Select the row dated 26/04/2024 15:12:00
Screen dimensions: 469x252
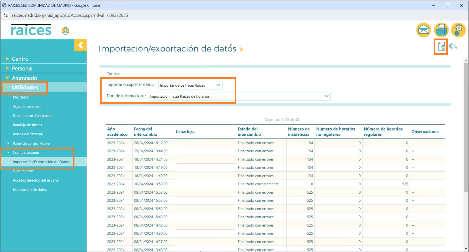pos(275,143)
